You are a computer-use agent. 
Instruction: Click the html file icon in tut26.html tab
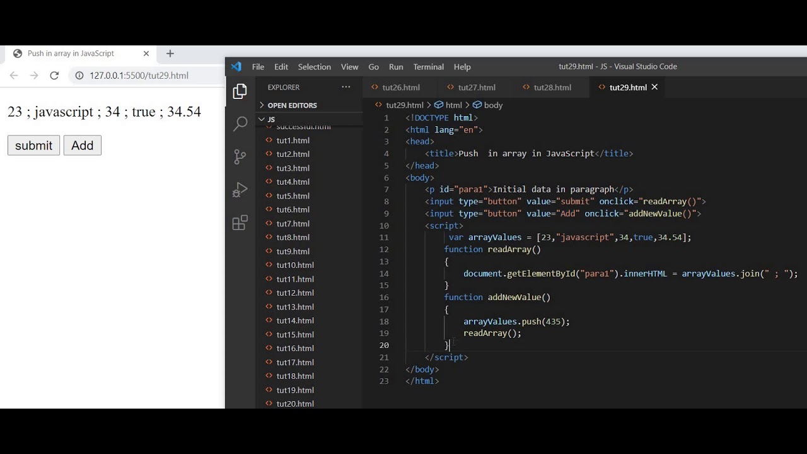pyautogui.click(x=375, y=87)
